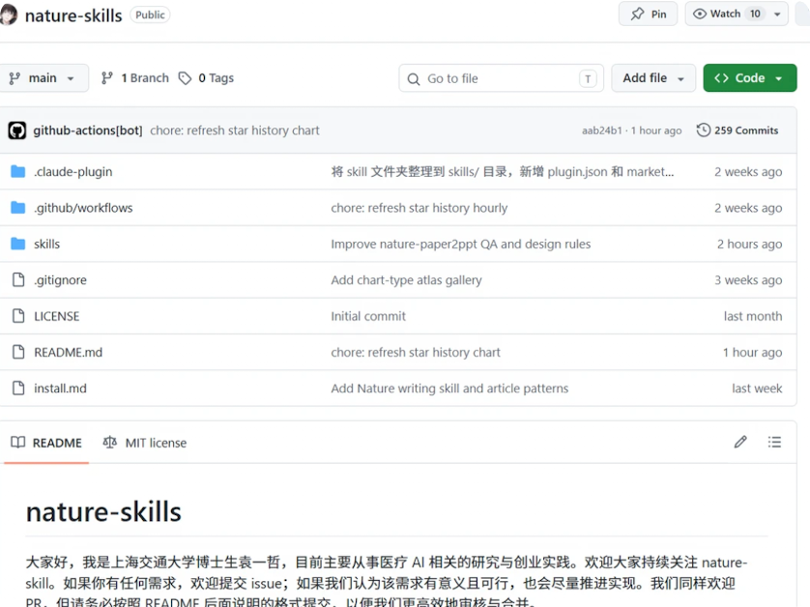The width and height of the screenshot is (810, 607).
Task: Open latest commit message refresh star history chart
Action: click(235, 130)
